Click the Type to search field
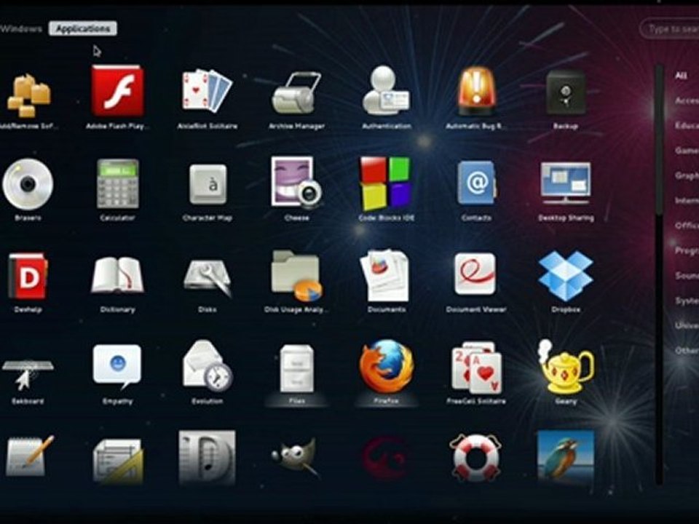 pyautogui.click(x=670, y=29)
